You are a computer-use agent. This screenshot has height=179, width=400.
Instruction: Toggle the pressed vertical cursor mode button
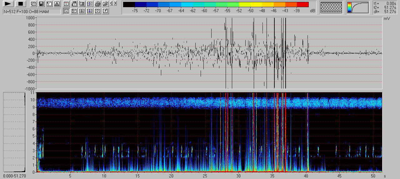[66, 11]
